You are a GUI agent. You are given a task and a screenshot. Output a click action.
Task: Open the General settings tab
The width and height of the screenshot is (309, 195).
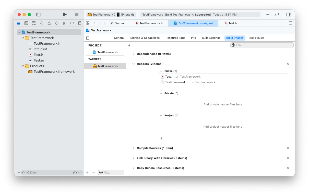119,38
